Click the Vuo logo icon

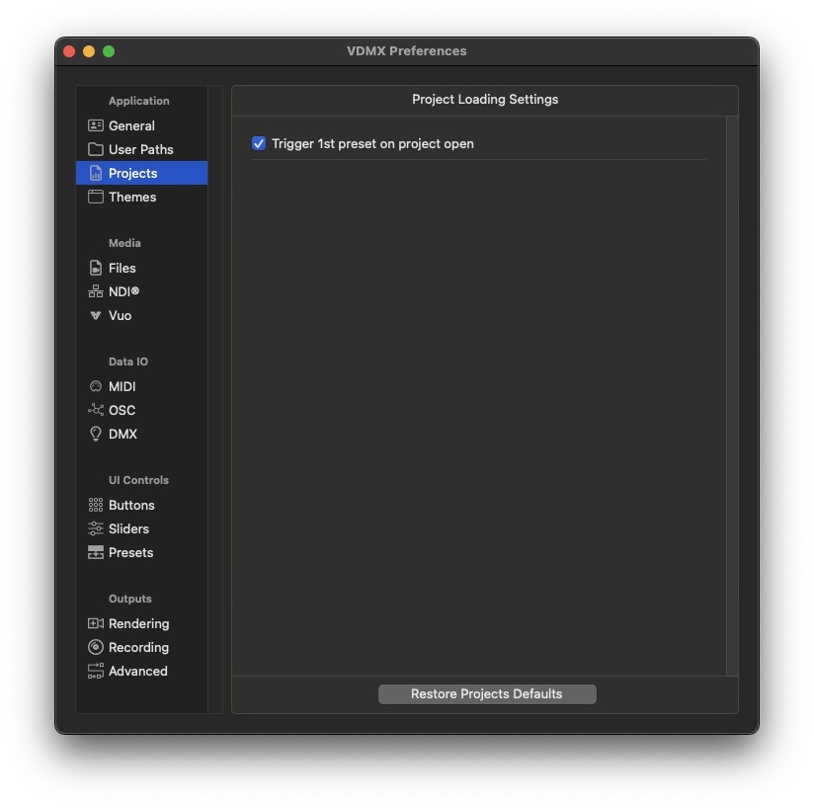96,315
